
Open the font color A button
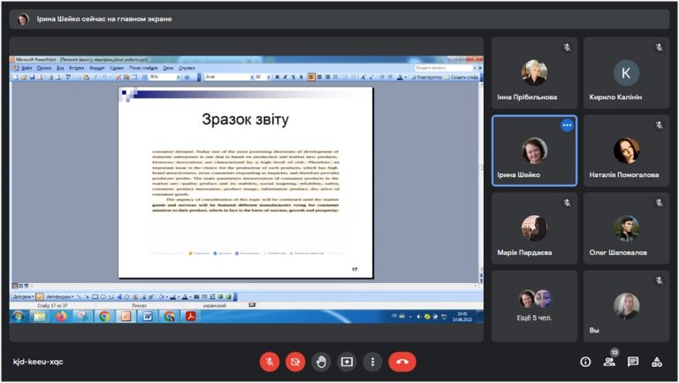[x=400, y=77]
